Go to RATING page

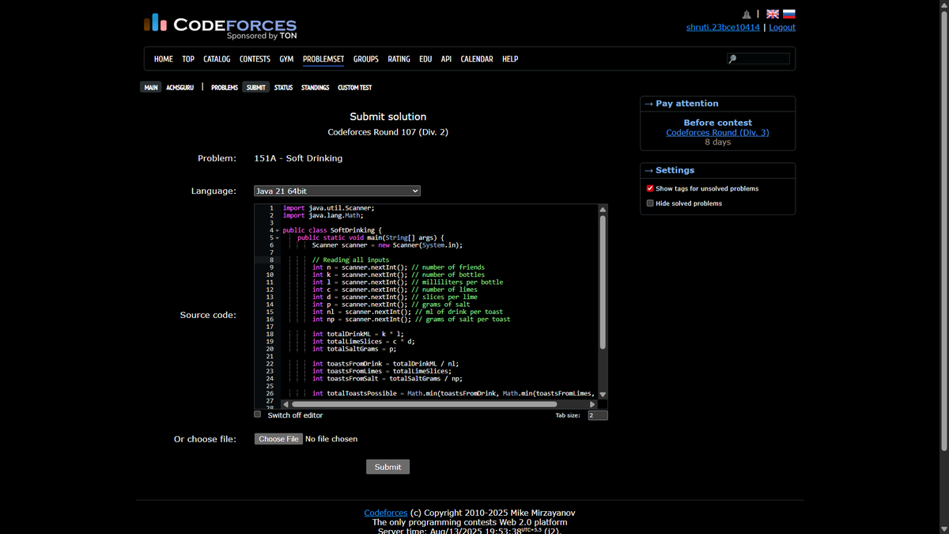coord(399,59)
